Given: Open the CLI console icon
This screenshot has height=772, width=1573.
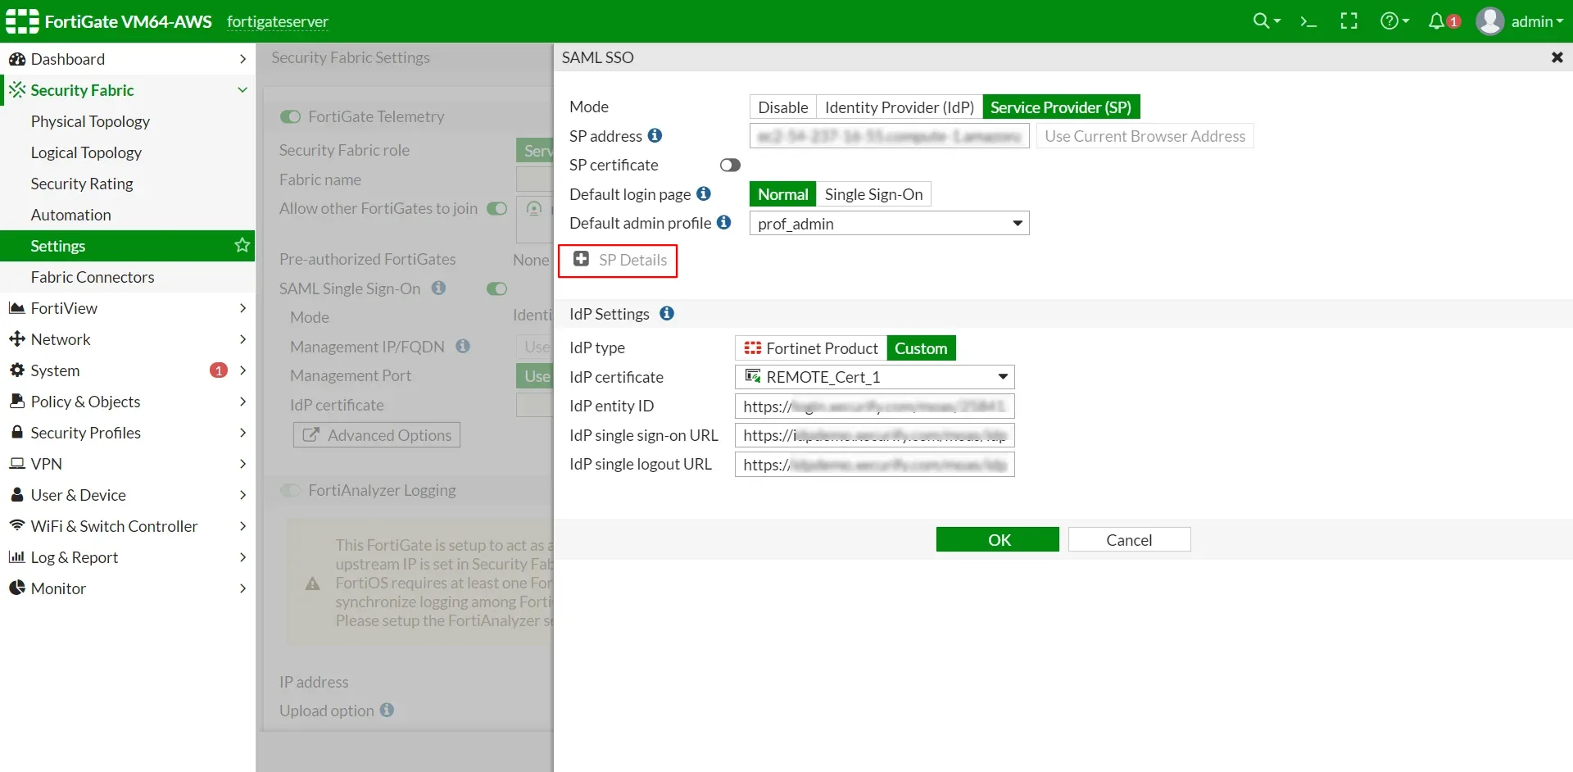Looking at the screenshot, I should 1308,20.
